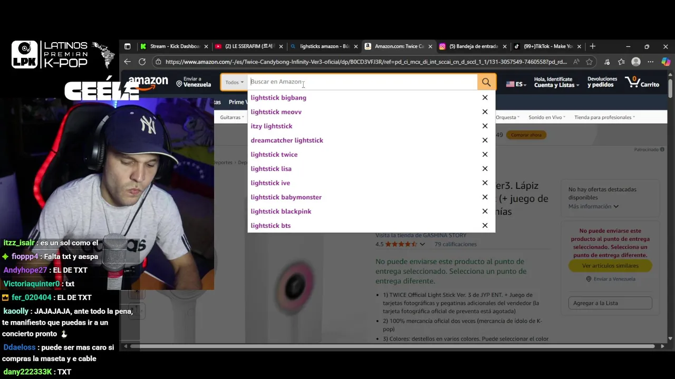The height and width of the screenshot is (379, 675).
Task: Select dreamcatcher lightstick suggestion
Action: coord(287,140)
